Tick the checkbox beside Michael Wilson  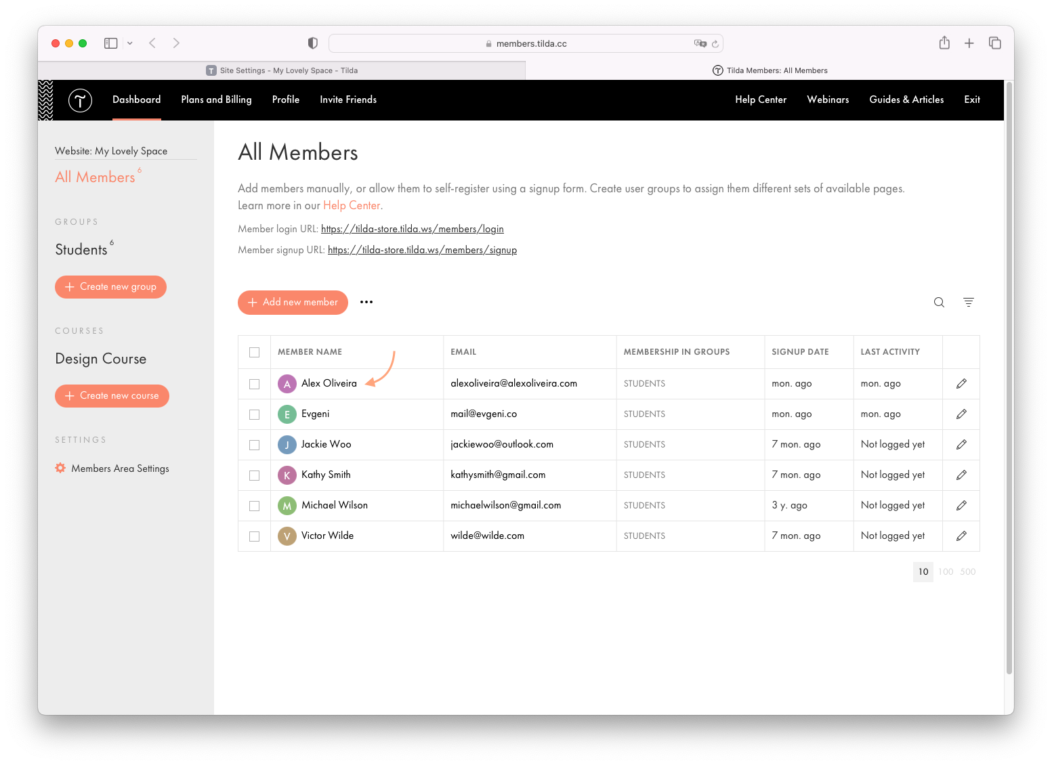point(254,505)
